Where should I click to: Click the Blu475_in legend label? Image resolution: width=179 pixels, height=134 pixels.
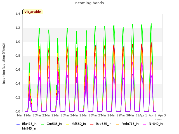point(29,124)
